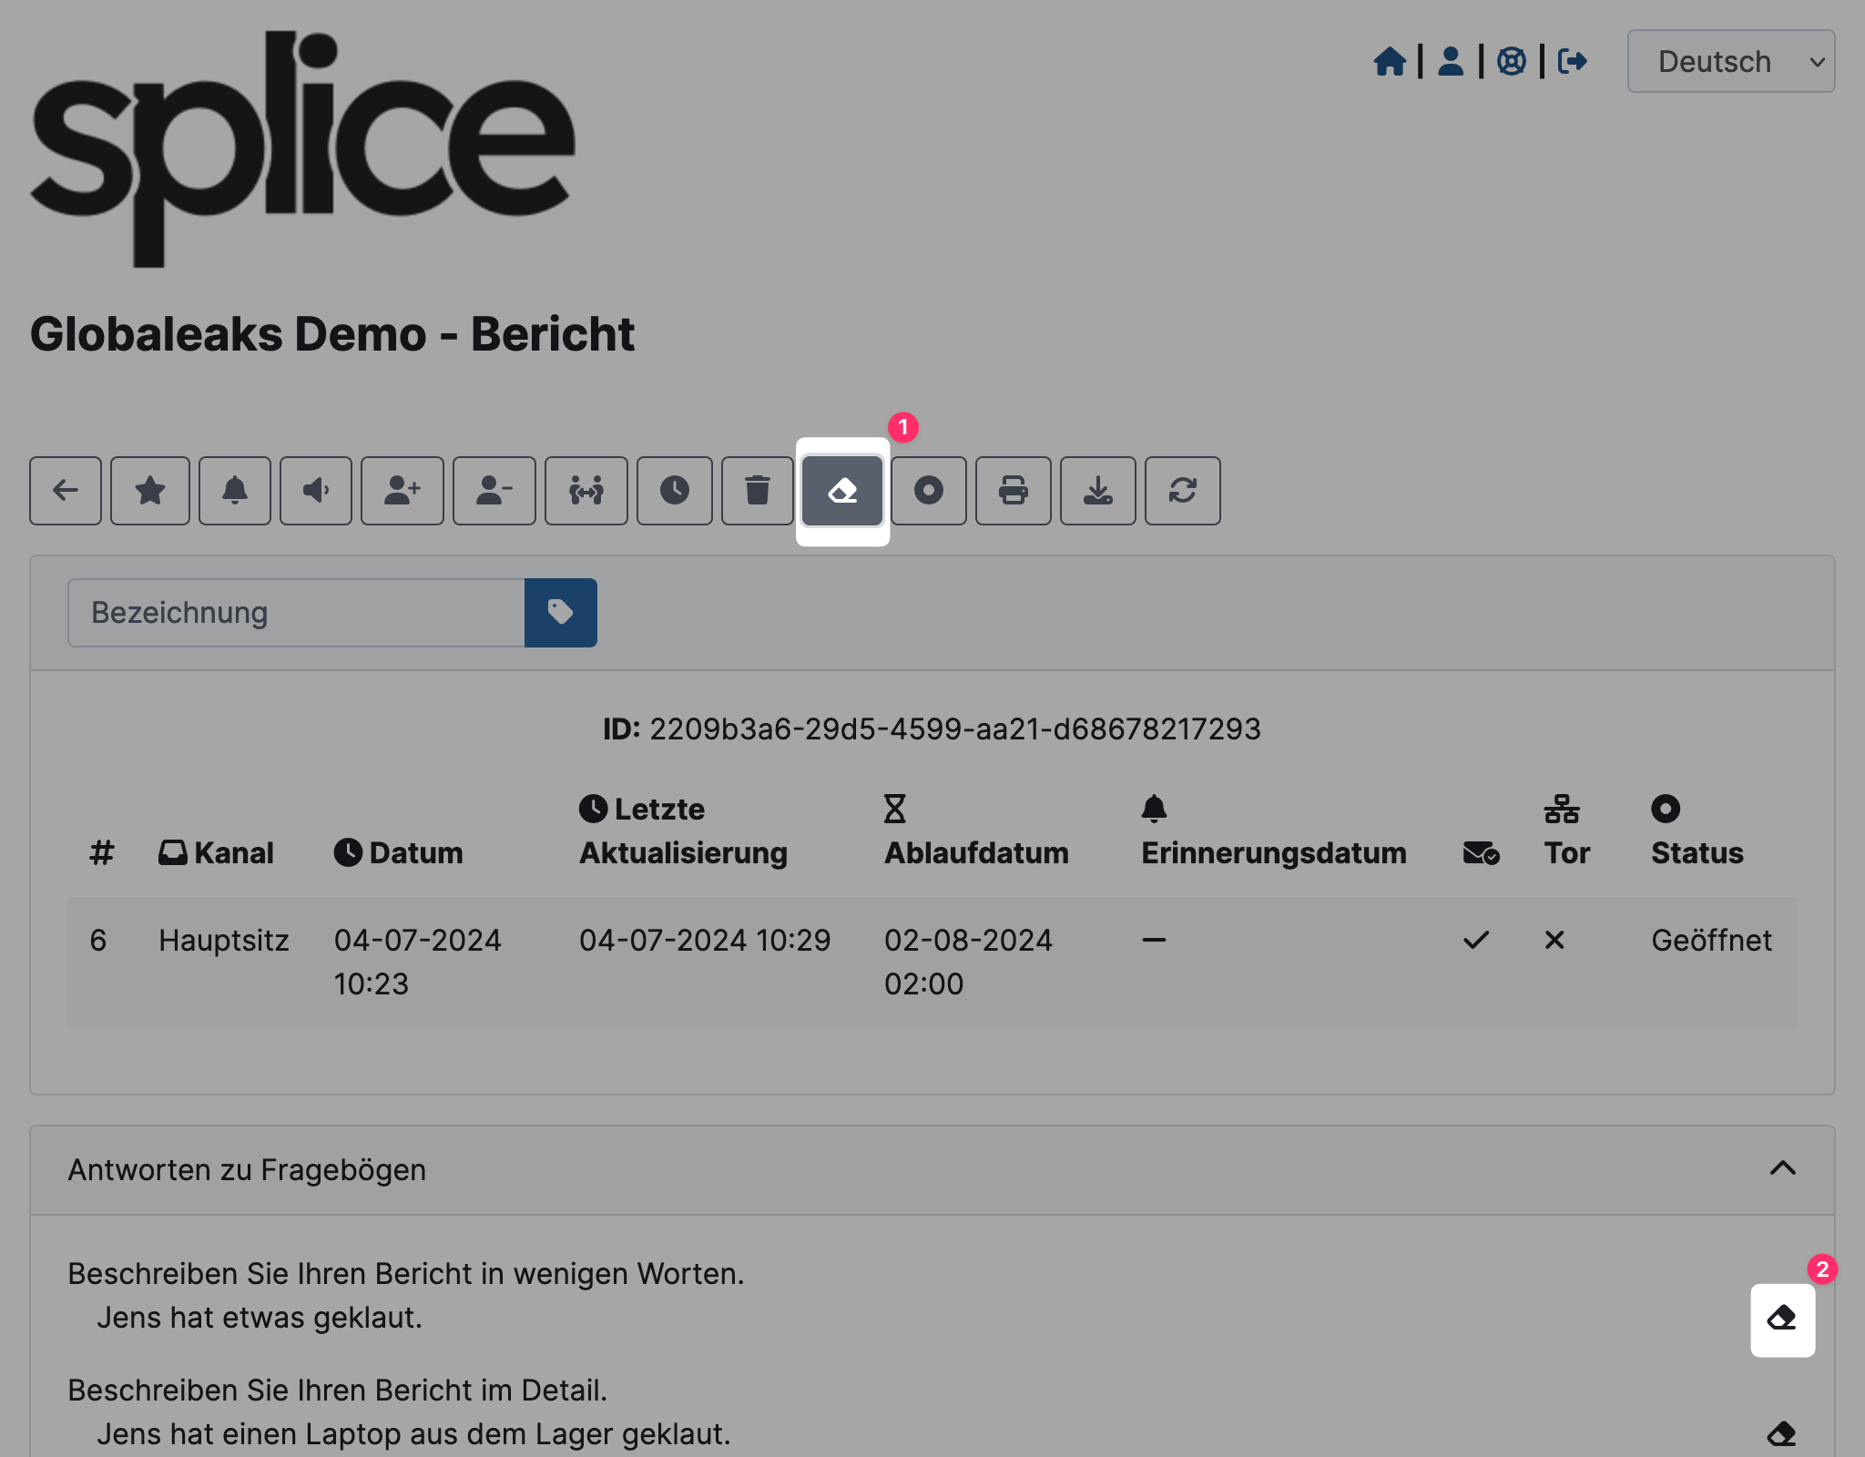Select the Deutsch language dropdown
1865x1457 pixels.
click(1733, 62)
